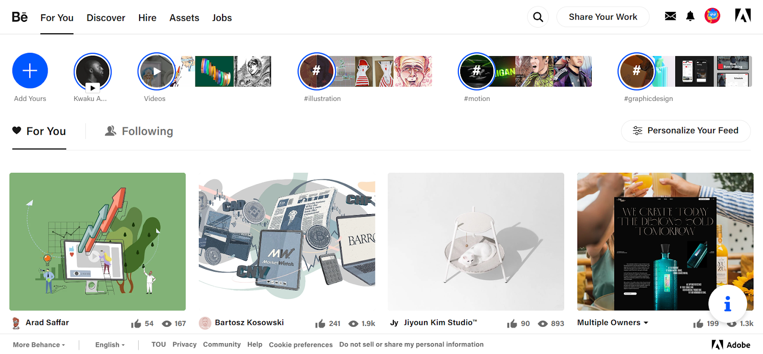The image size is (763, 354).
Task: Click like icon on Multiple Owners project
Action: tap(698, 324)
